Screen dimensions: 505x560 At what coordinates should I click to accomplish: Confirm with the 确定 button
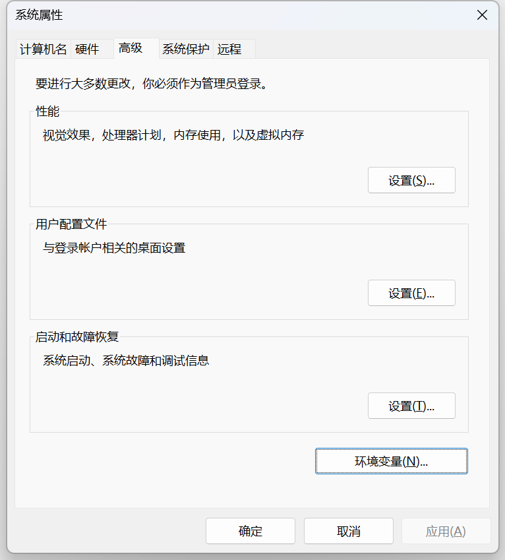tap(250, 531)
